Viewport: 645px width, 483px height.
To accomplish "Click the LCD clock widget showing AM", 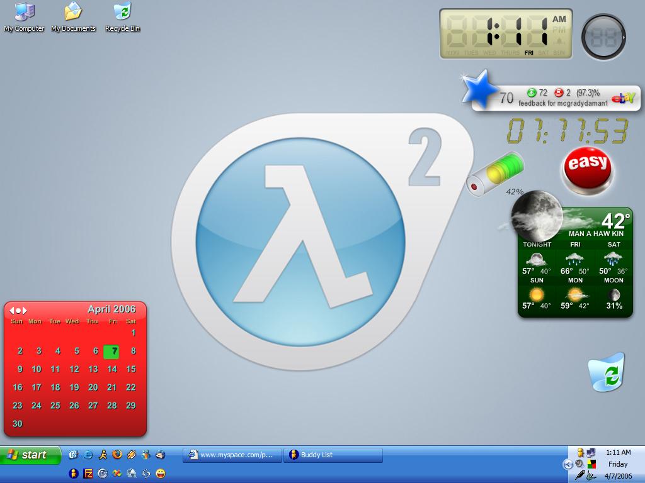I will (506, 34).
